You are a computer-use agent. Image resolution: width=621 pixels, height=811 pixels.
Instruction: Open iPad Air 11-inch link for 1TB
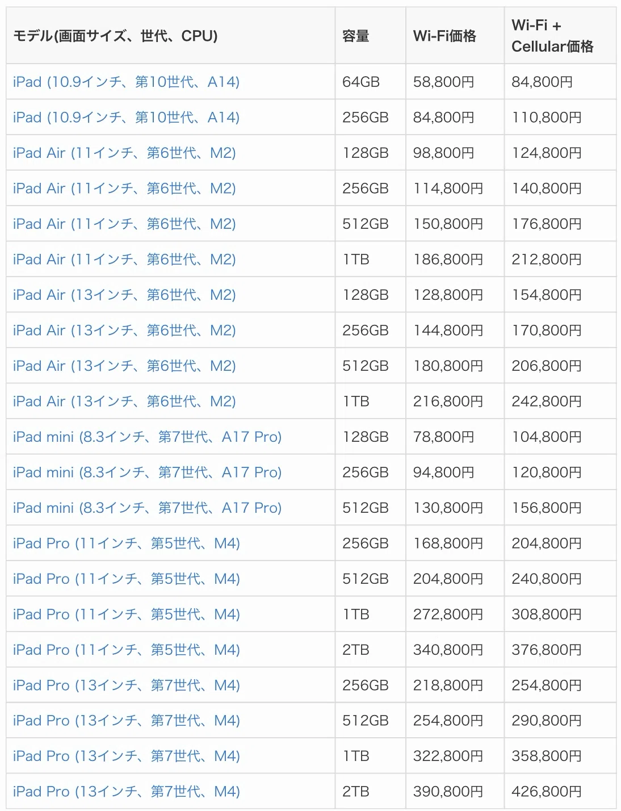coord(124,260)
